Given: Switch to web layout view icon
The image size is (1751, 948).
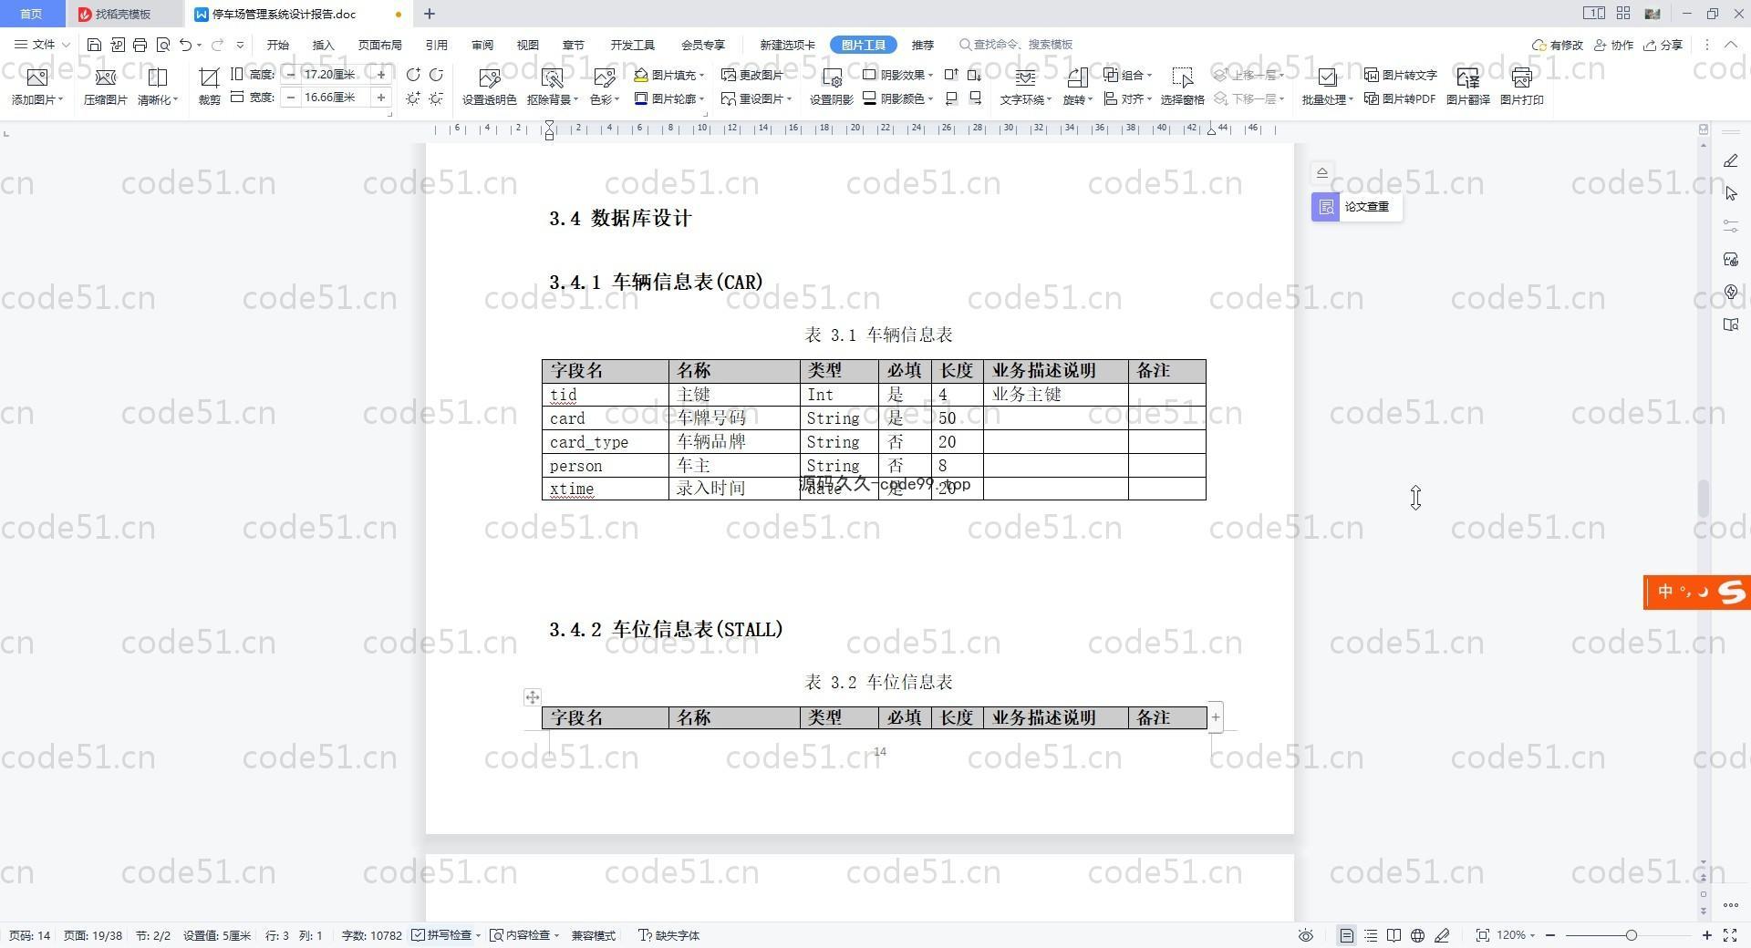Looking at the screenshot, I should pyautogui.click(x=1417, y=935).
